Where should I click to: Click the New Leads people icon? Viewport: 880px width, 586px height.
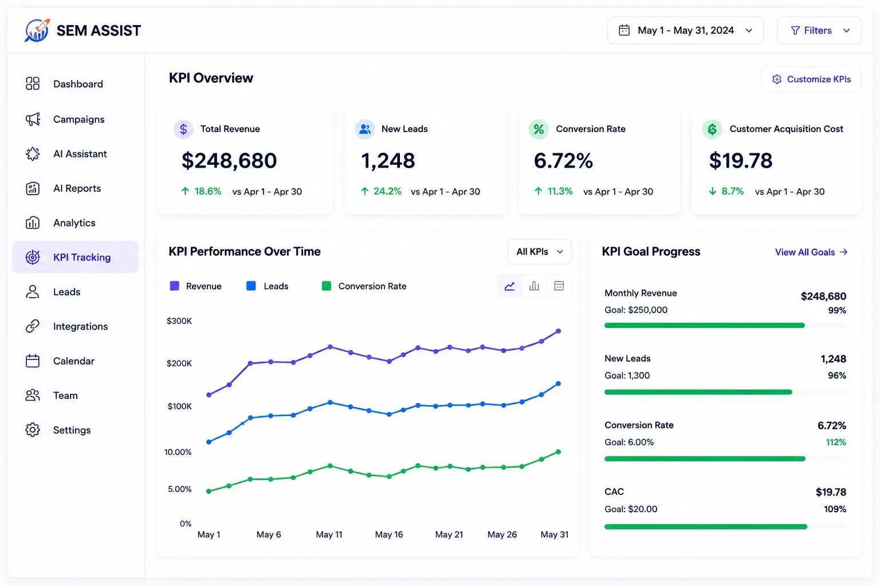pos(365,129)
